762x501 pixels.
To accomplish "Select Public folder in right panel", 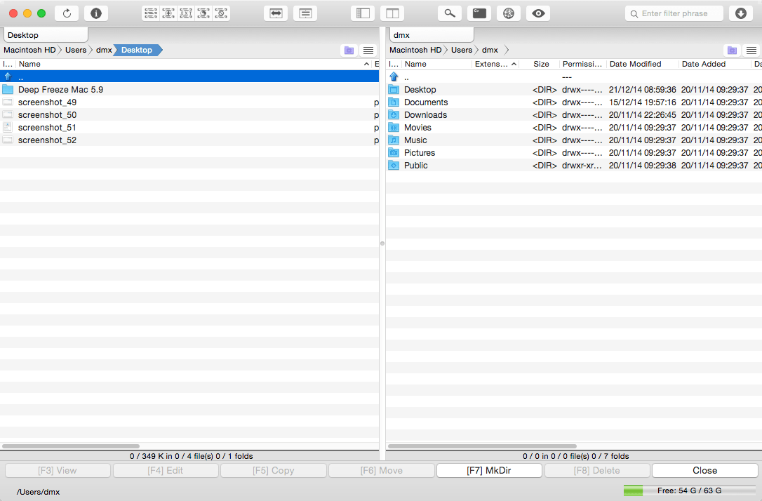I will (x=574, y=165).
